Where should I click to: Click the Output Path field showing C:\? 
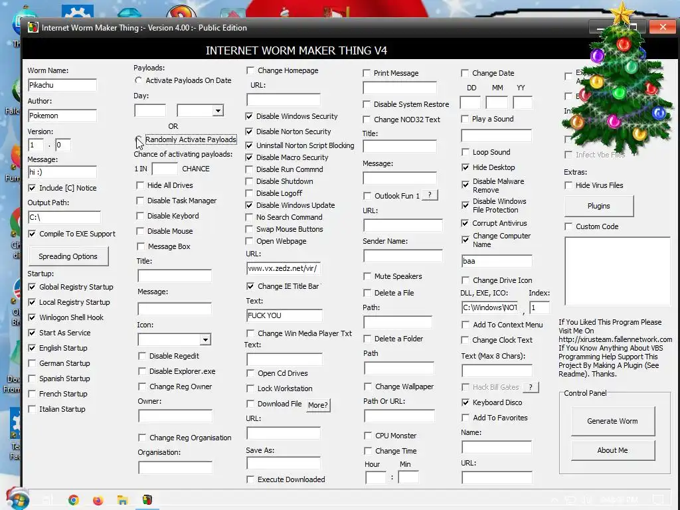(64, 217)
